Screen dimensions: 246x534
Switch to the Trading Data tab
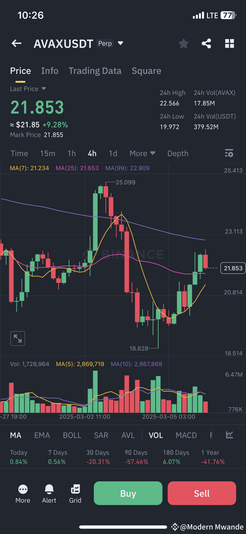pos(95,71)
